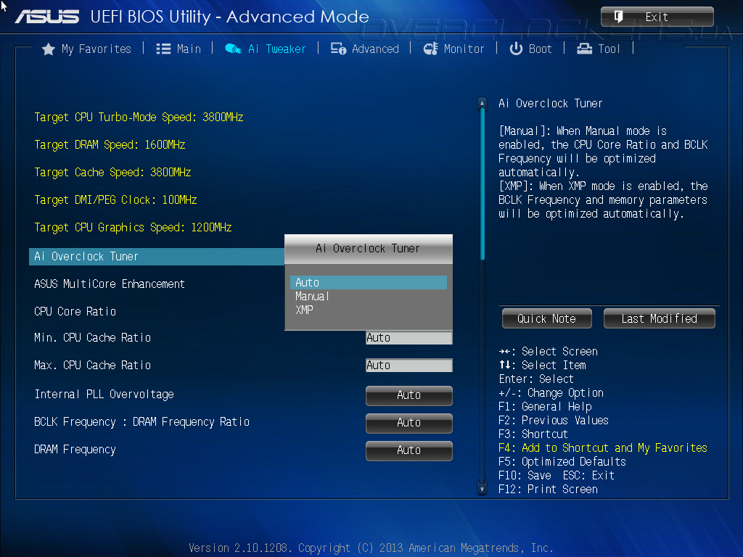Screen dimensions: 743x557
Task: Click the Exit button
Action: click(657, 17)
